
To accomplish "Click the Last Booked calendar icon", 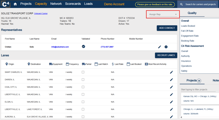I will (128, 64).
